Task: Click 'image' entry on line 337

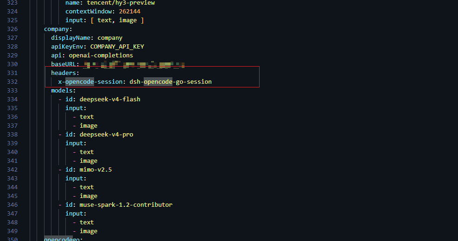Action: tap(89, 126)
